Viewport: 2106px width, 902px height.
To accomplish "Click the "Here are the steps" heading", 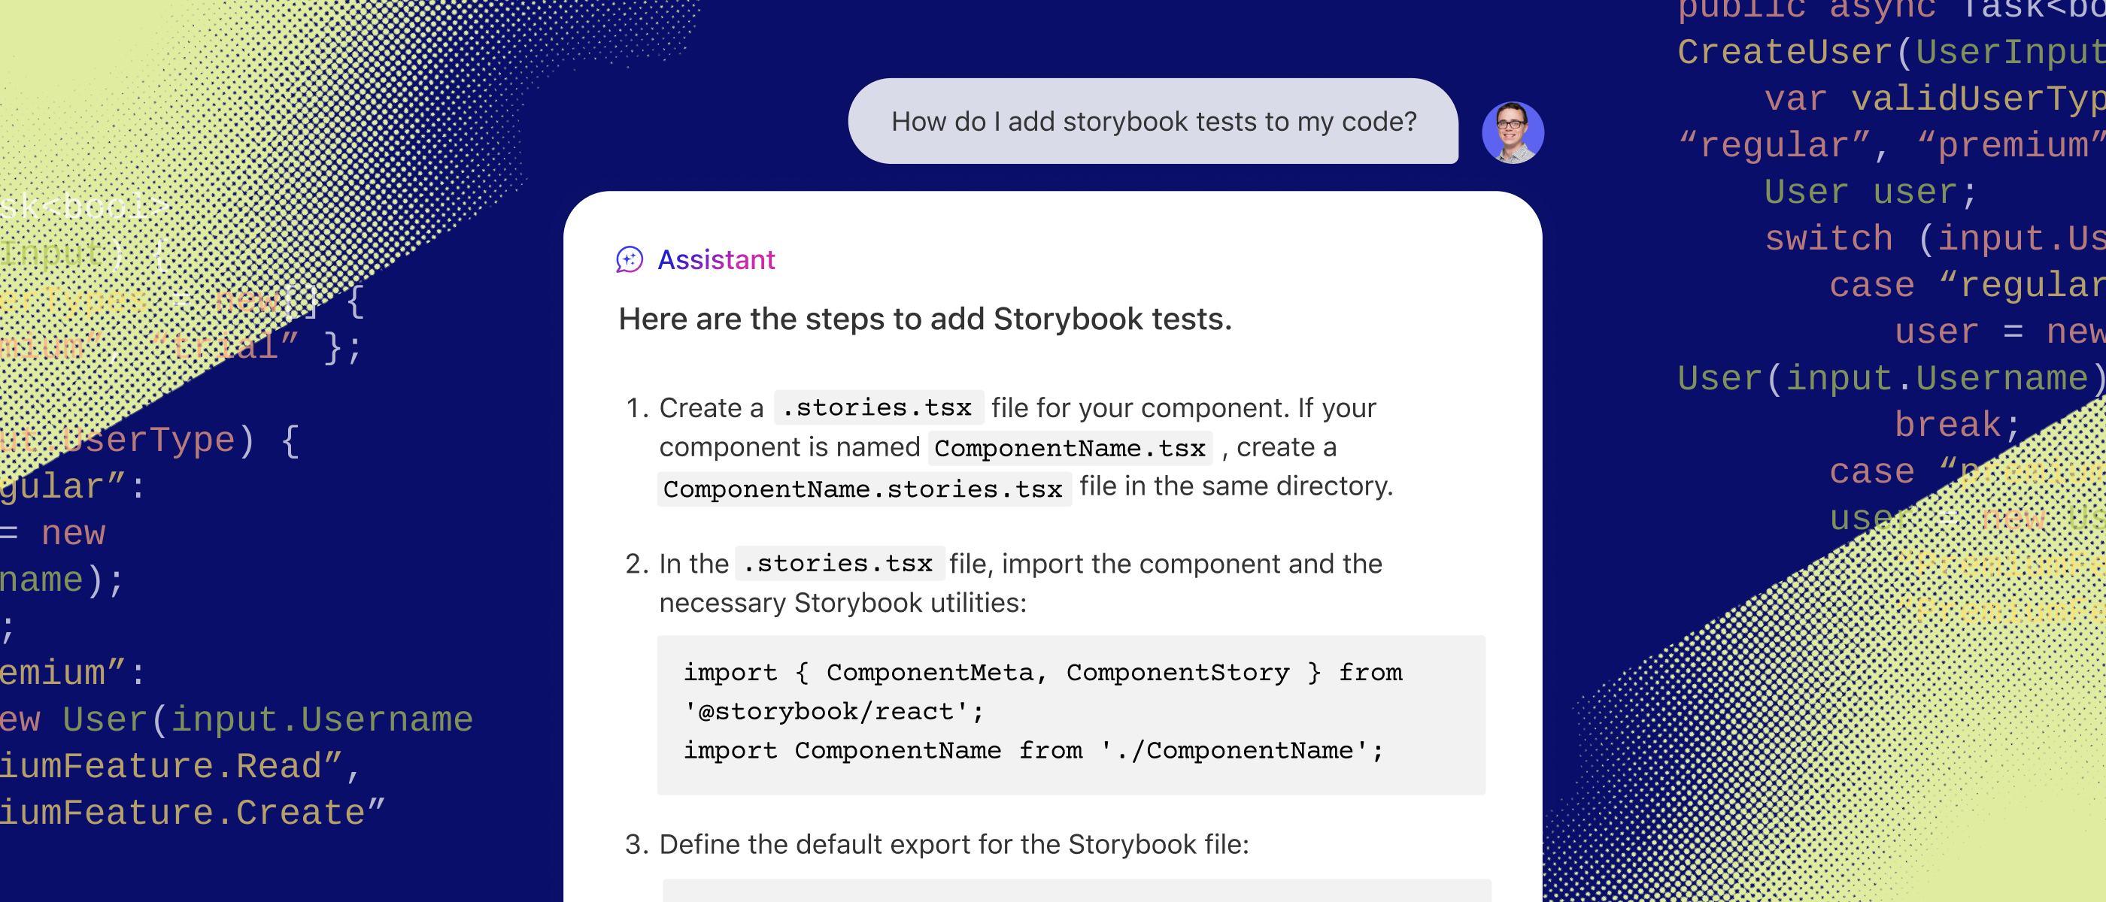I will click(x=924, y=319).
